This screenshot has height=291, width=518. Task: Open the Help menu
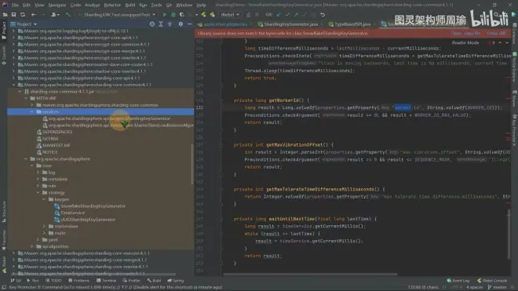click(201, 5)
